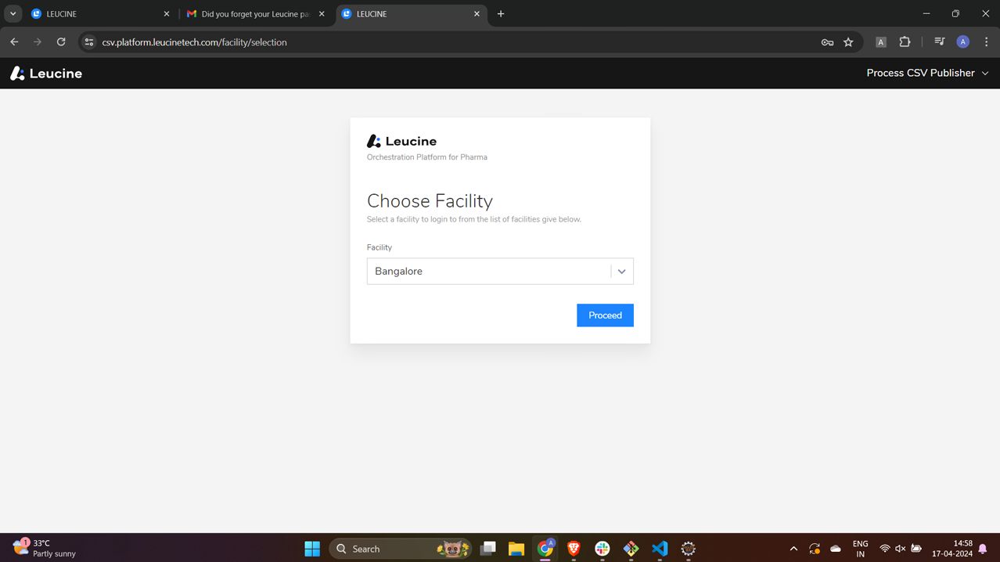Launch Brave browser from the taskbar

point(574,549)
